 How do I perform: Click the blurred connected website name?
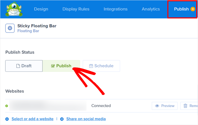click(48, 106)
